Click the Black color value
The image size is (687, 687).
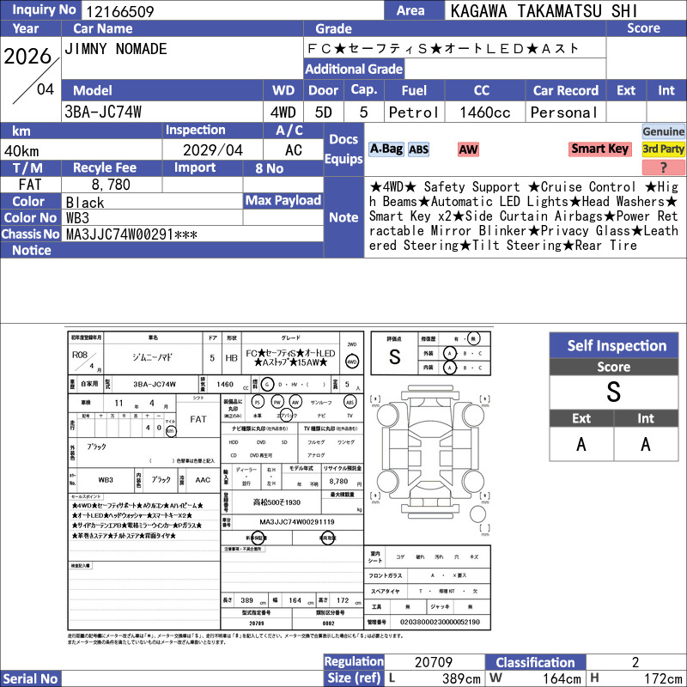point(85,202)
